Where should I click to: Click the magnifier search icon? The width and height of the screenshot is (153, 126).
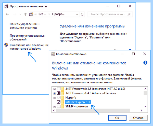pyautogui.click(x=129, y=14)
